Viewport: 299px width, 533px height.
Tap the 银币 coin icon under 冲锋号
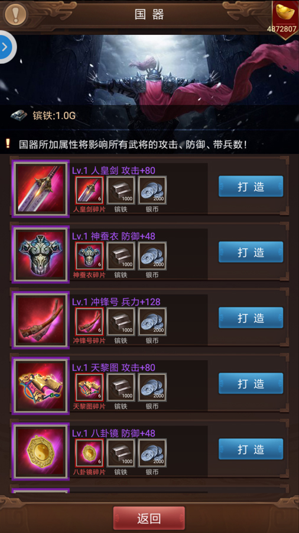pos(152,322)
